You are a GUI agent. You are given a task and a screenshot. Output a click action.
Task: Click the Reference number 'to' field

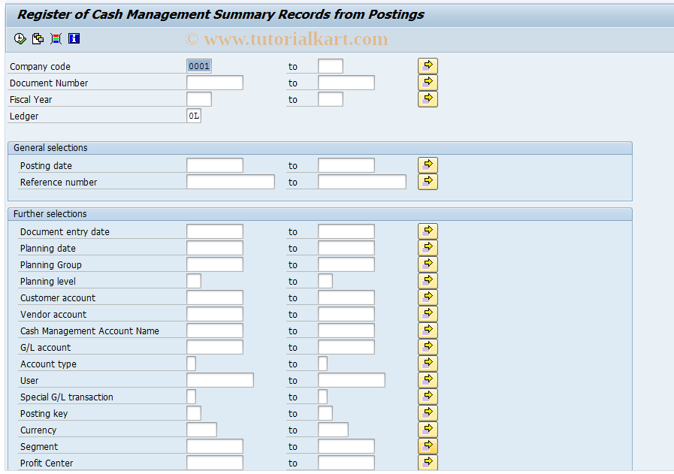point(362,182)
